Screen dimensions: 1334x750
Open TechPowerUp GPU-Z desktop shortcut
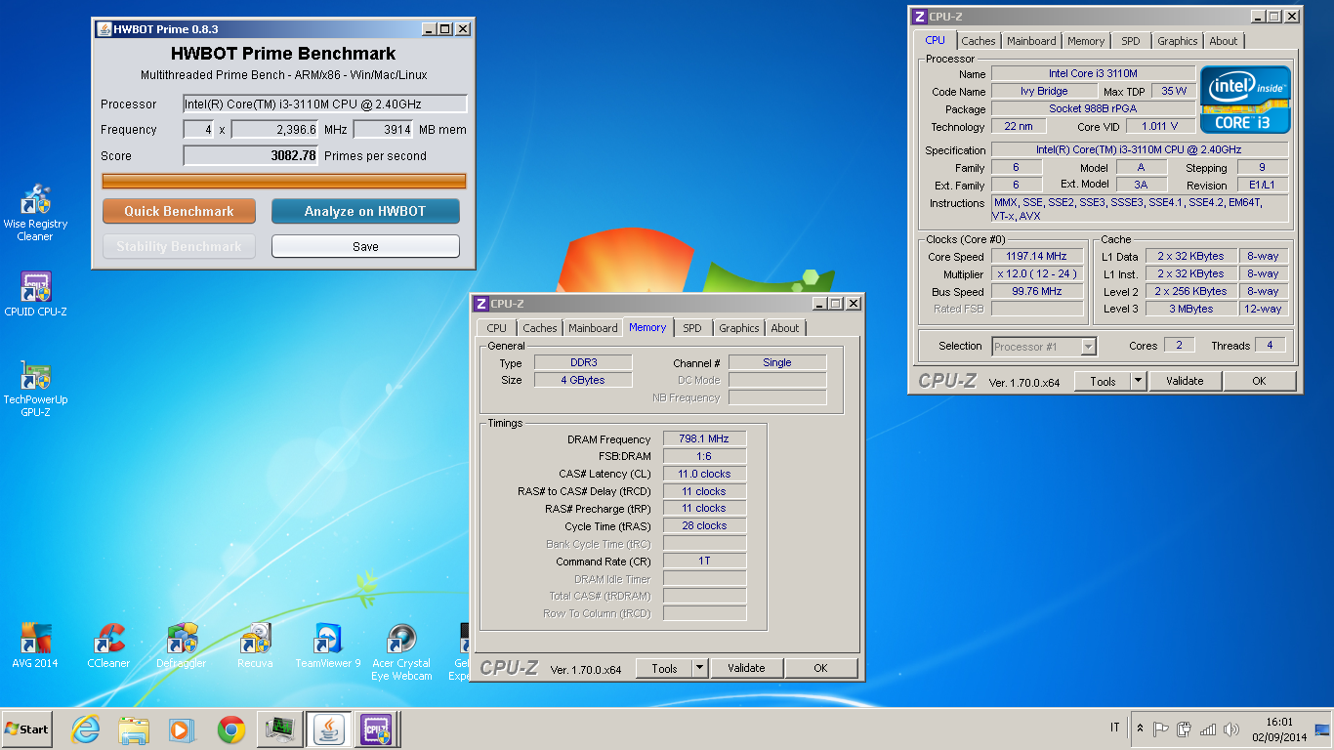click(35, 390)
